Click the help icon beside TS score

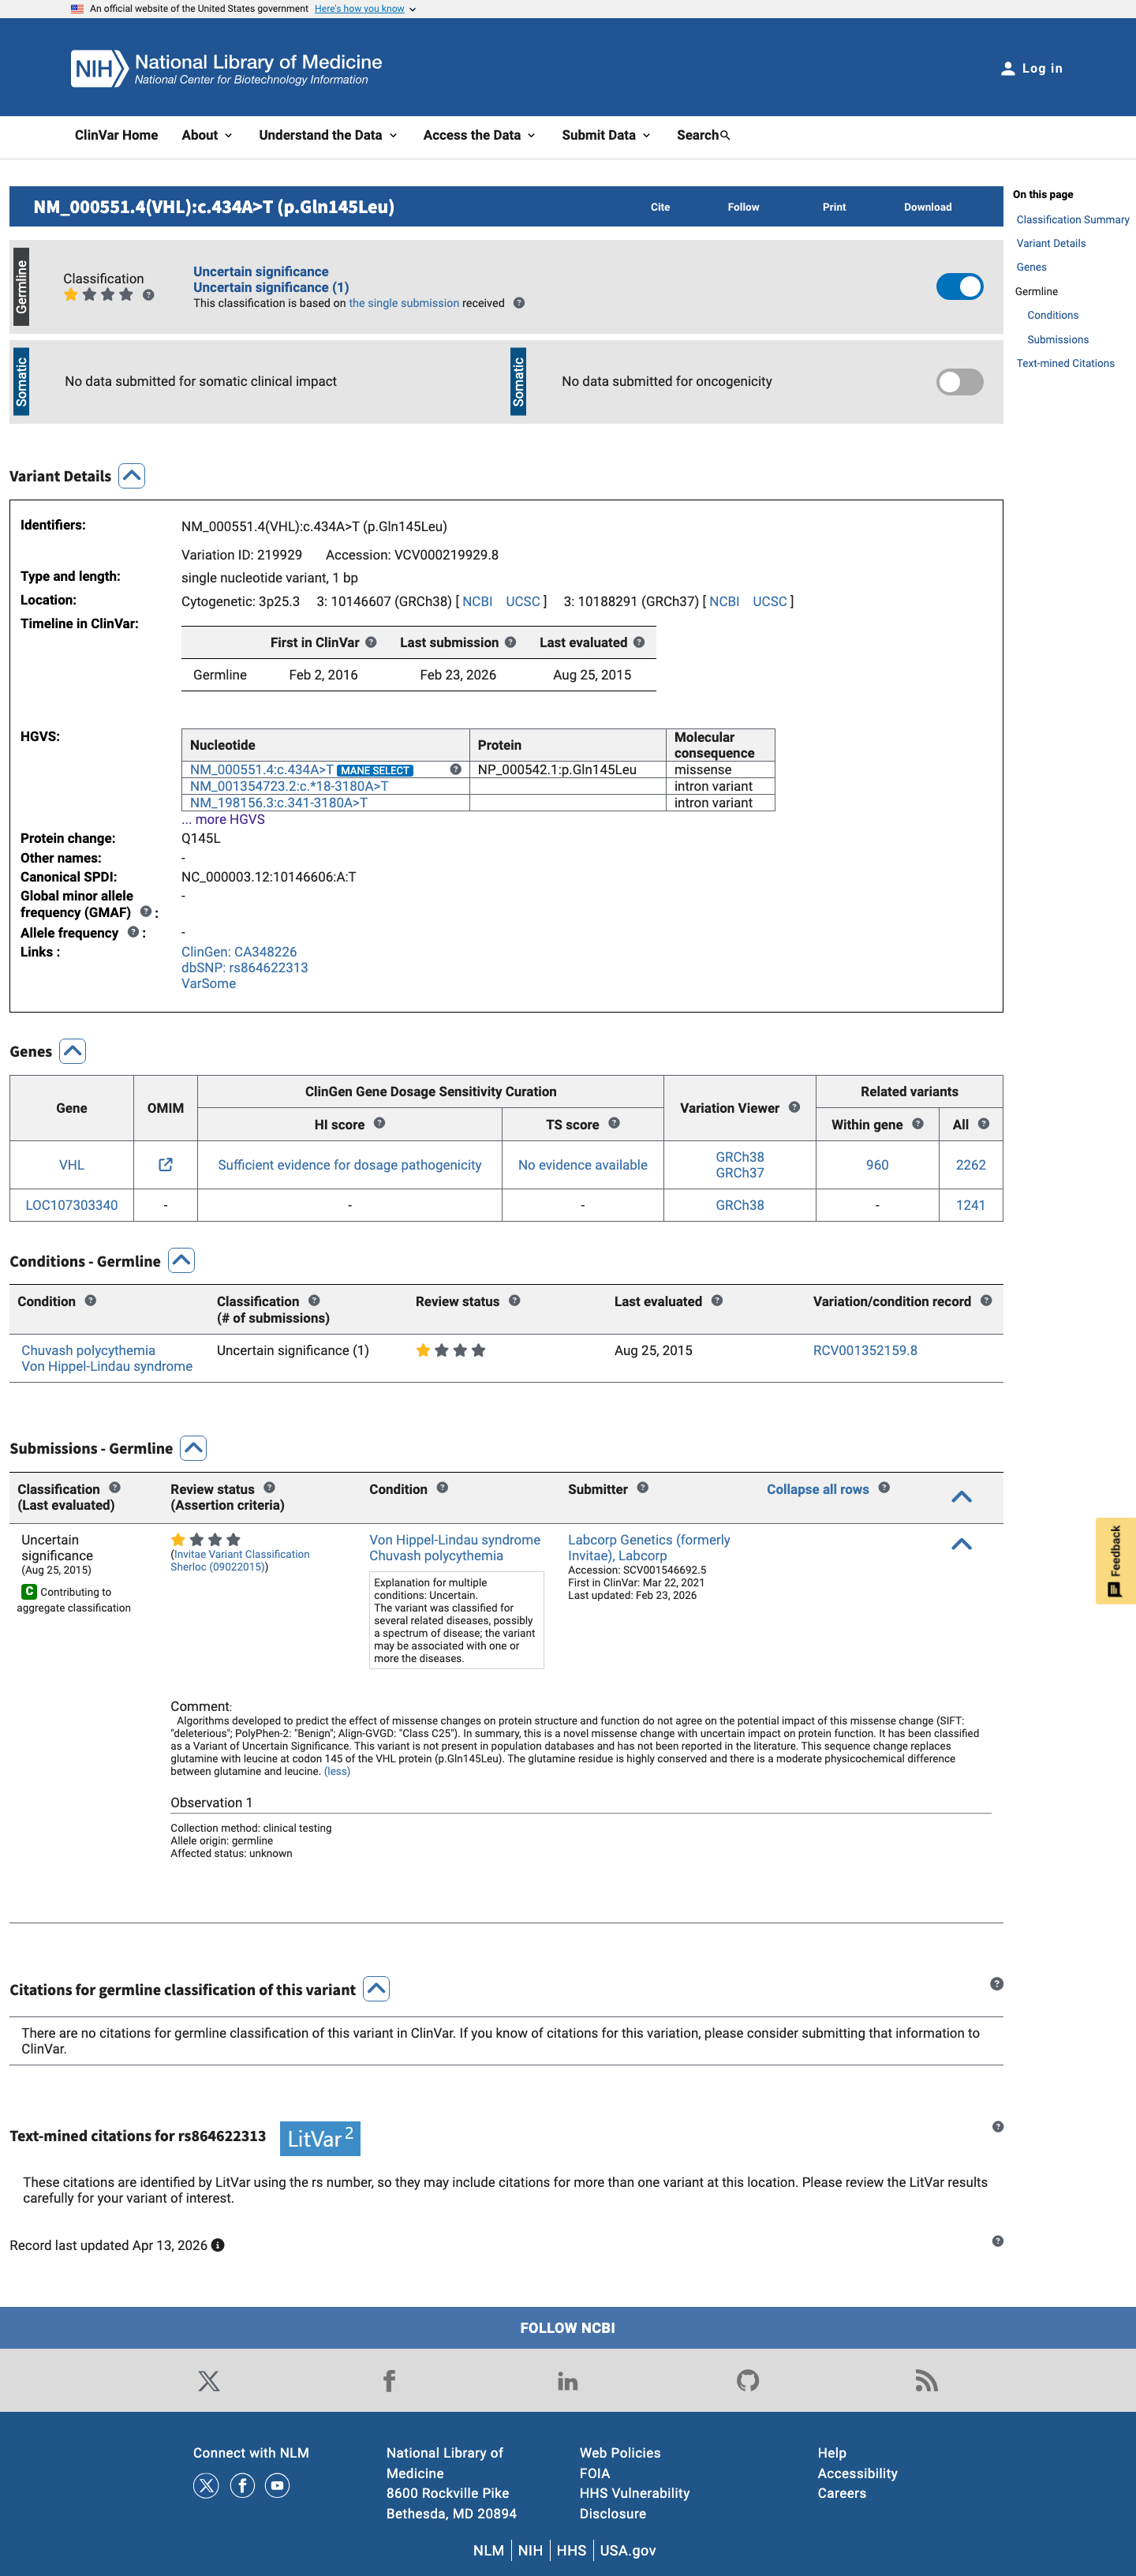tap(614, 1123)
